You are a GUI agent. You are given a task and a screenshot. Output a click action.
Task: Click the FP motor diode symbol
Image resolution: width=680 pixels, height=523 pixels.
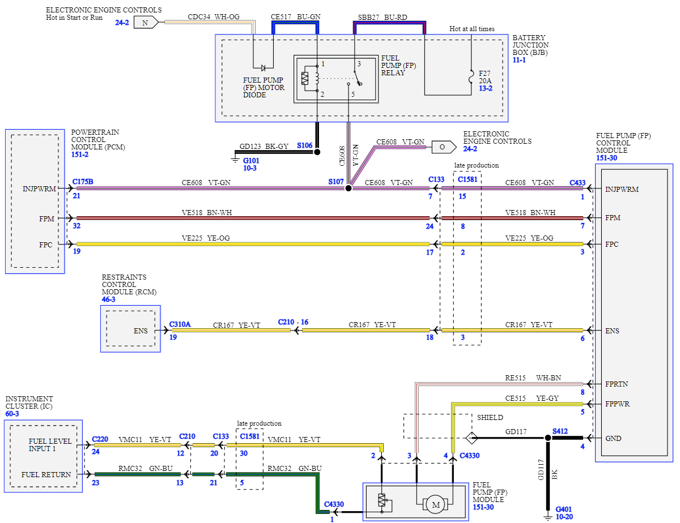click(x=262, y=67)
